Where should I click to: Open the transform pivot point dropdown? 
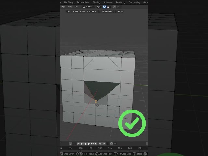[x=99, y=7]
